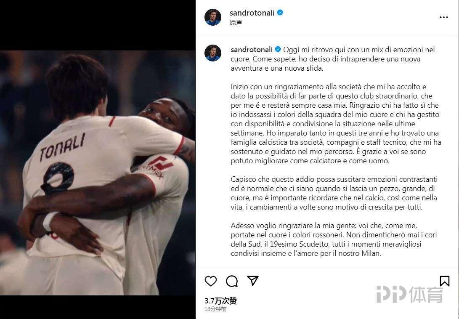This screenshot has width=459, height=319.
Task: Click the paragraph mentioning 19esimo Scudetto
Action: [334, 239]
